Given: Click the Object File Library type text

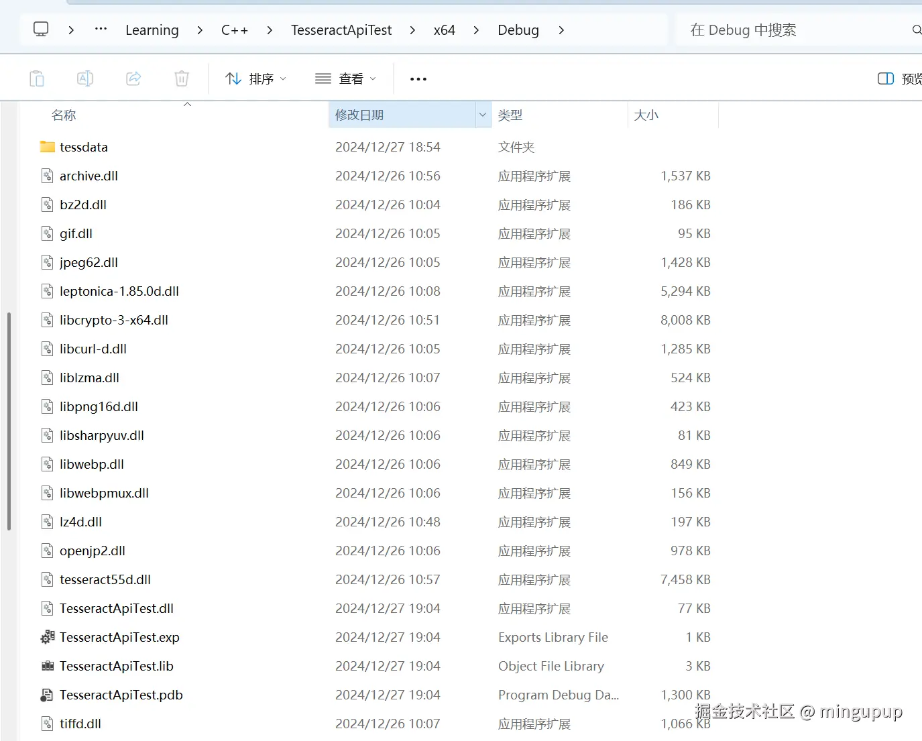Looking at the screenshot, I should point(551,666).
